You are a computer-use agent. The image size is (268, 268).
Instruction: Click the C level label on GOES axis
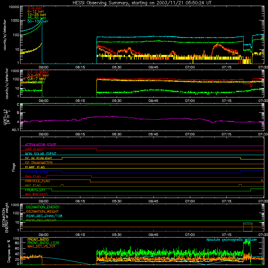click(x=18, y=105)
